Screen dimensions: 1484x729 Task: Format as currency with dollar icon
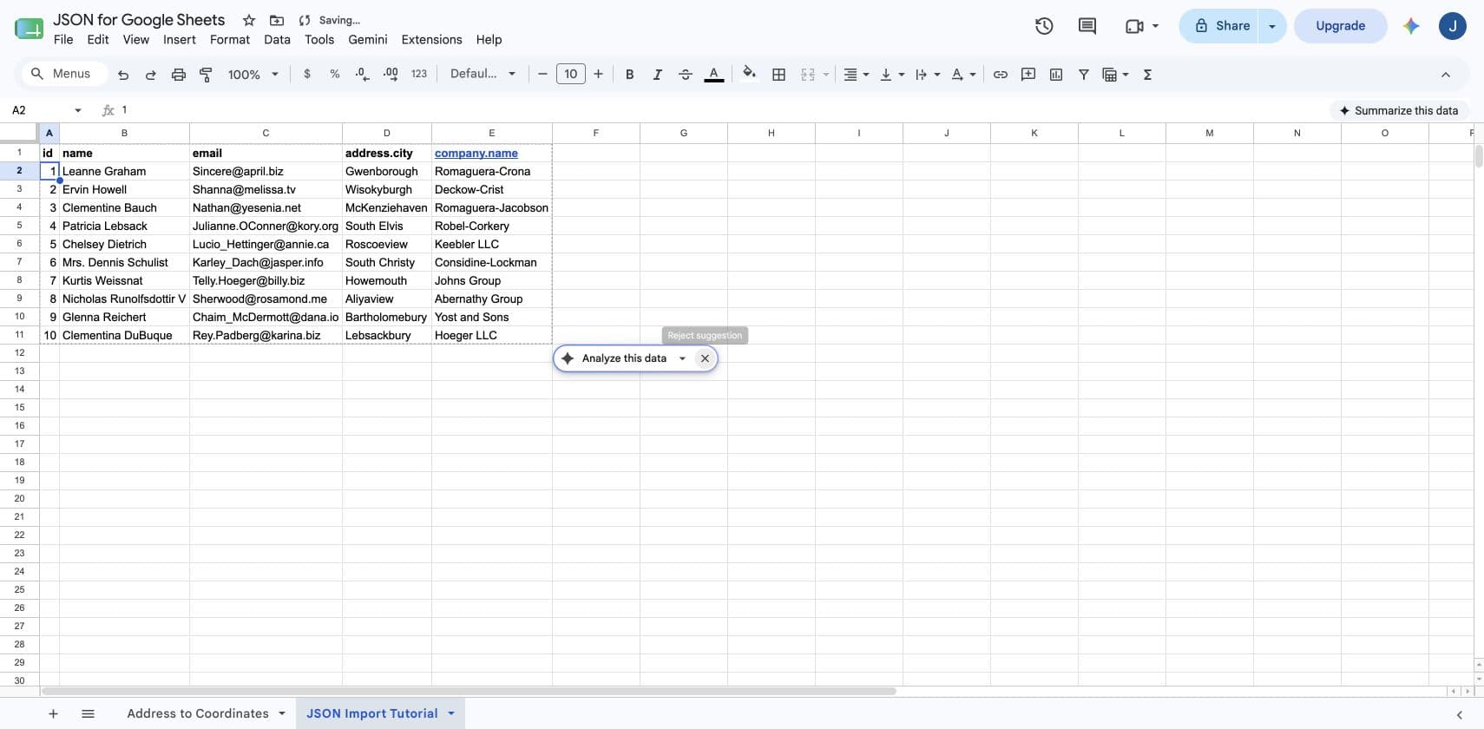(307, 75)
